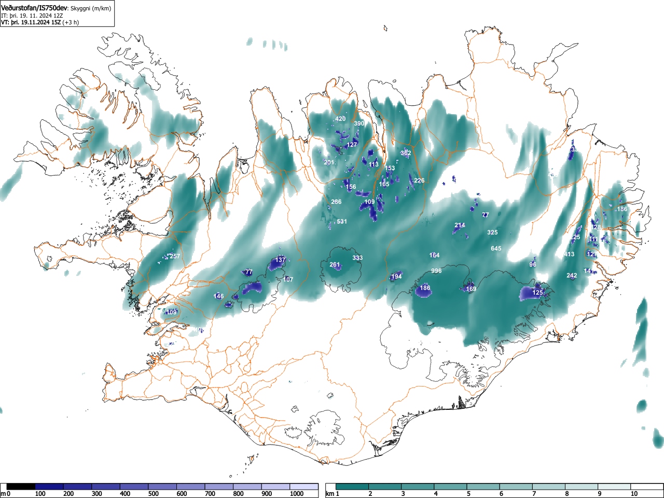Select the station value 127
664x498 pixels.
click(352, 145)
